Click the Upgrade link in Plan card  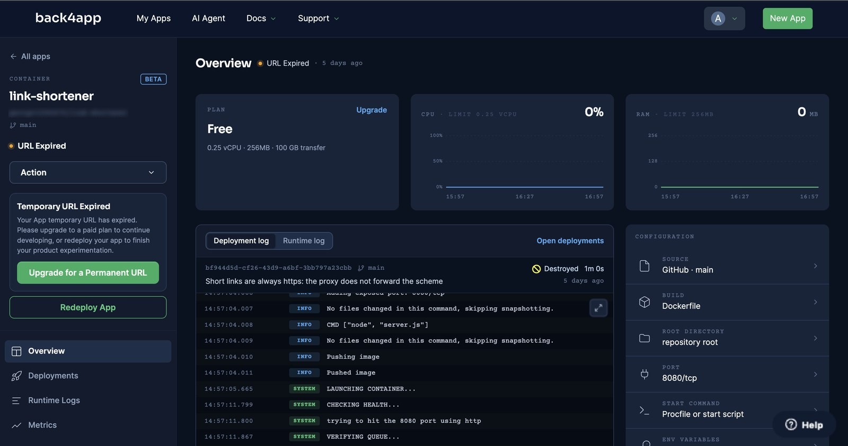click(372, 110)
